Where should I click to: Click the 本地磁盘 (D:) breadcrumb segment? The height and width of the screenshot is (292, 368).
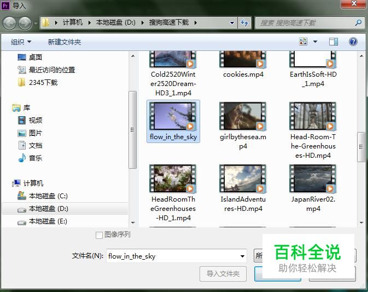[x=116, y=22]
